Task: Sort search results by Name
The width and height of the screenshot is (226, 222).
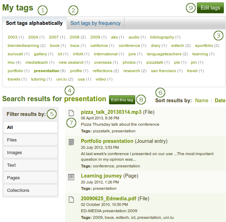Action: [201, 100]
